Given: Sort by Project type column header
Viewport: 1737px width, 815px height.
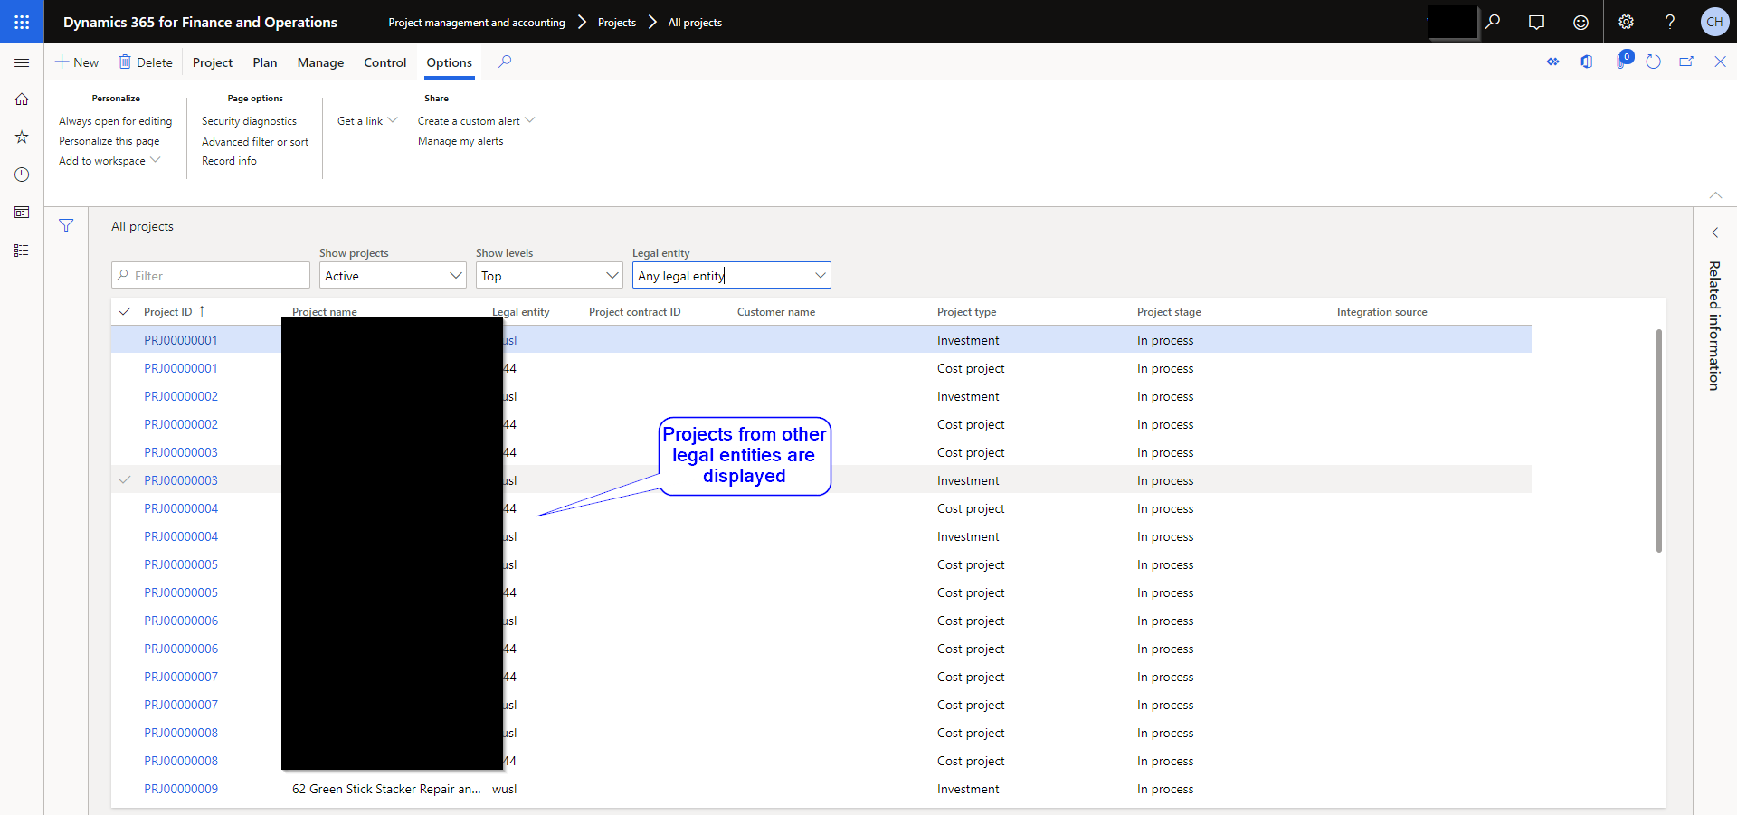Looking at the screenshot, I should click(x=966, y=312).
